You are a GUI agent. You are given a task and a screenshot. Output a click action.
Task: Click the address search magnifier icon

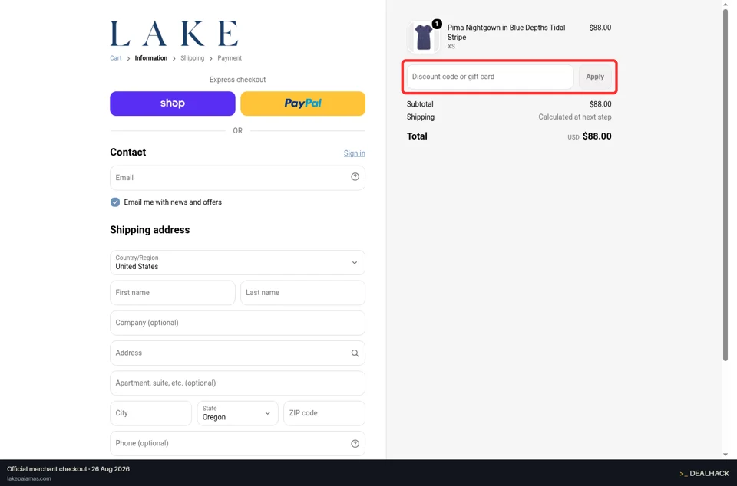click(355, 353)
